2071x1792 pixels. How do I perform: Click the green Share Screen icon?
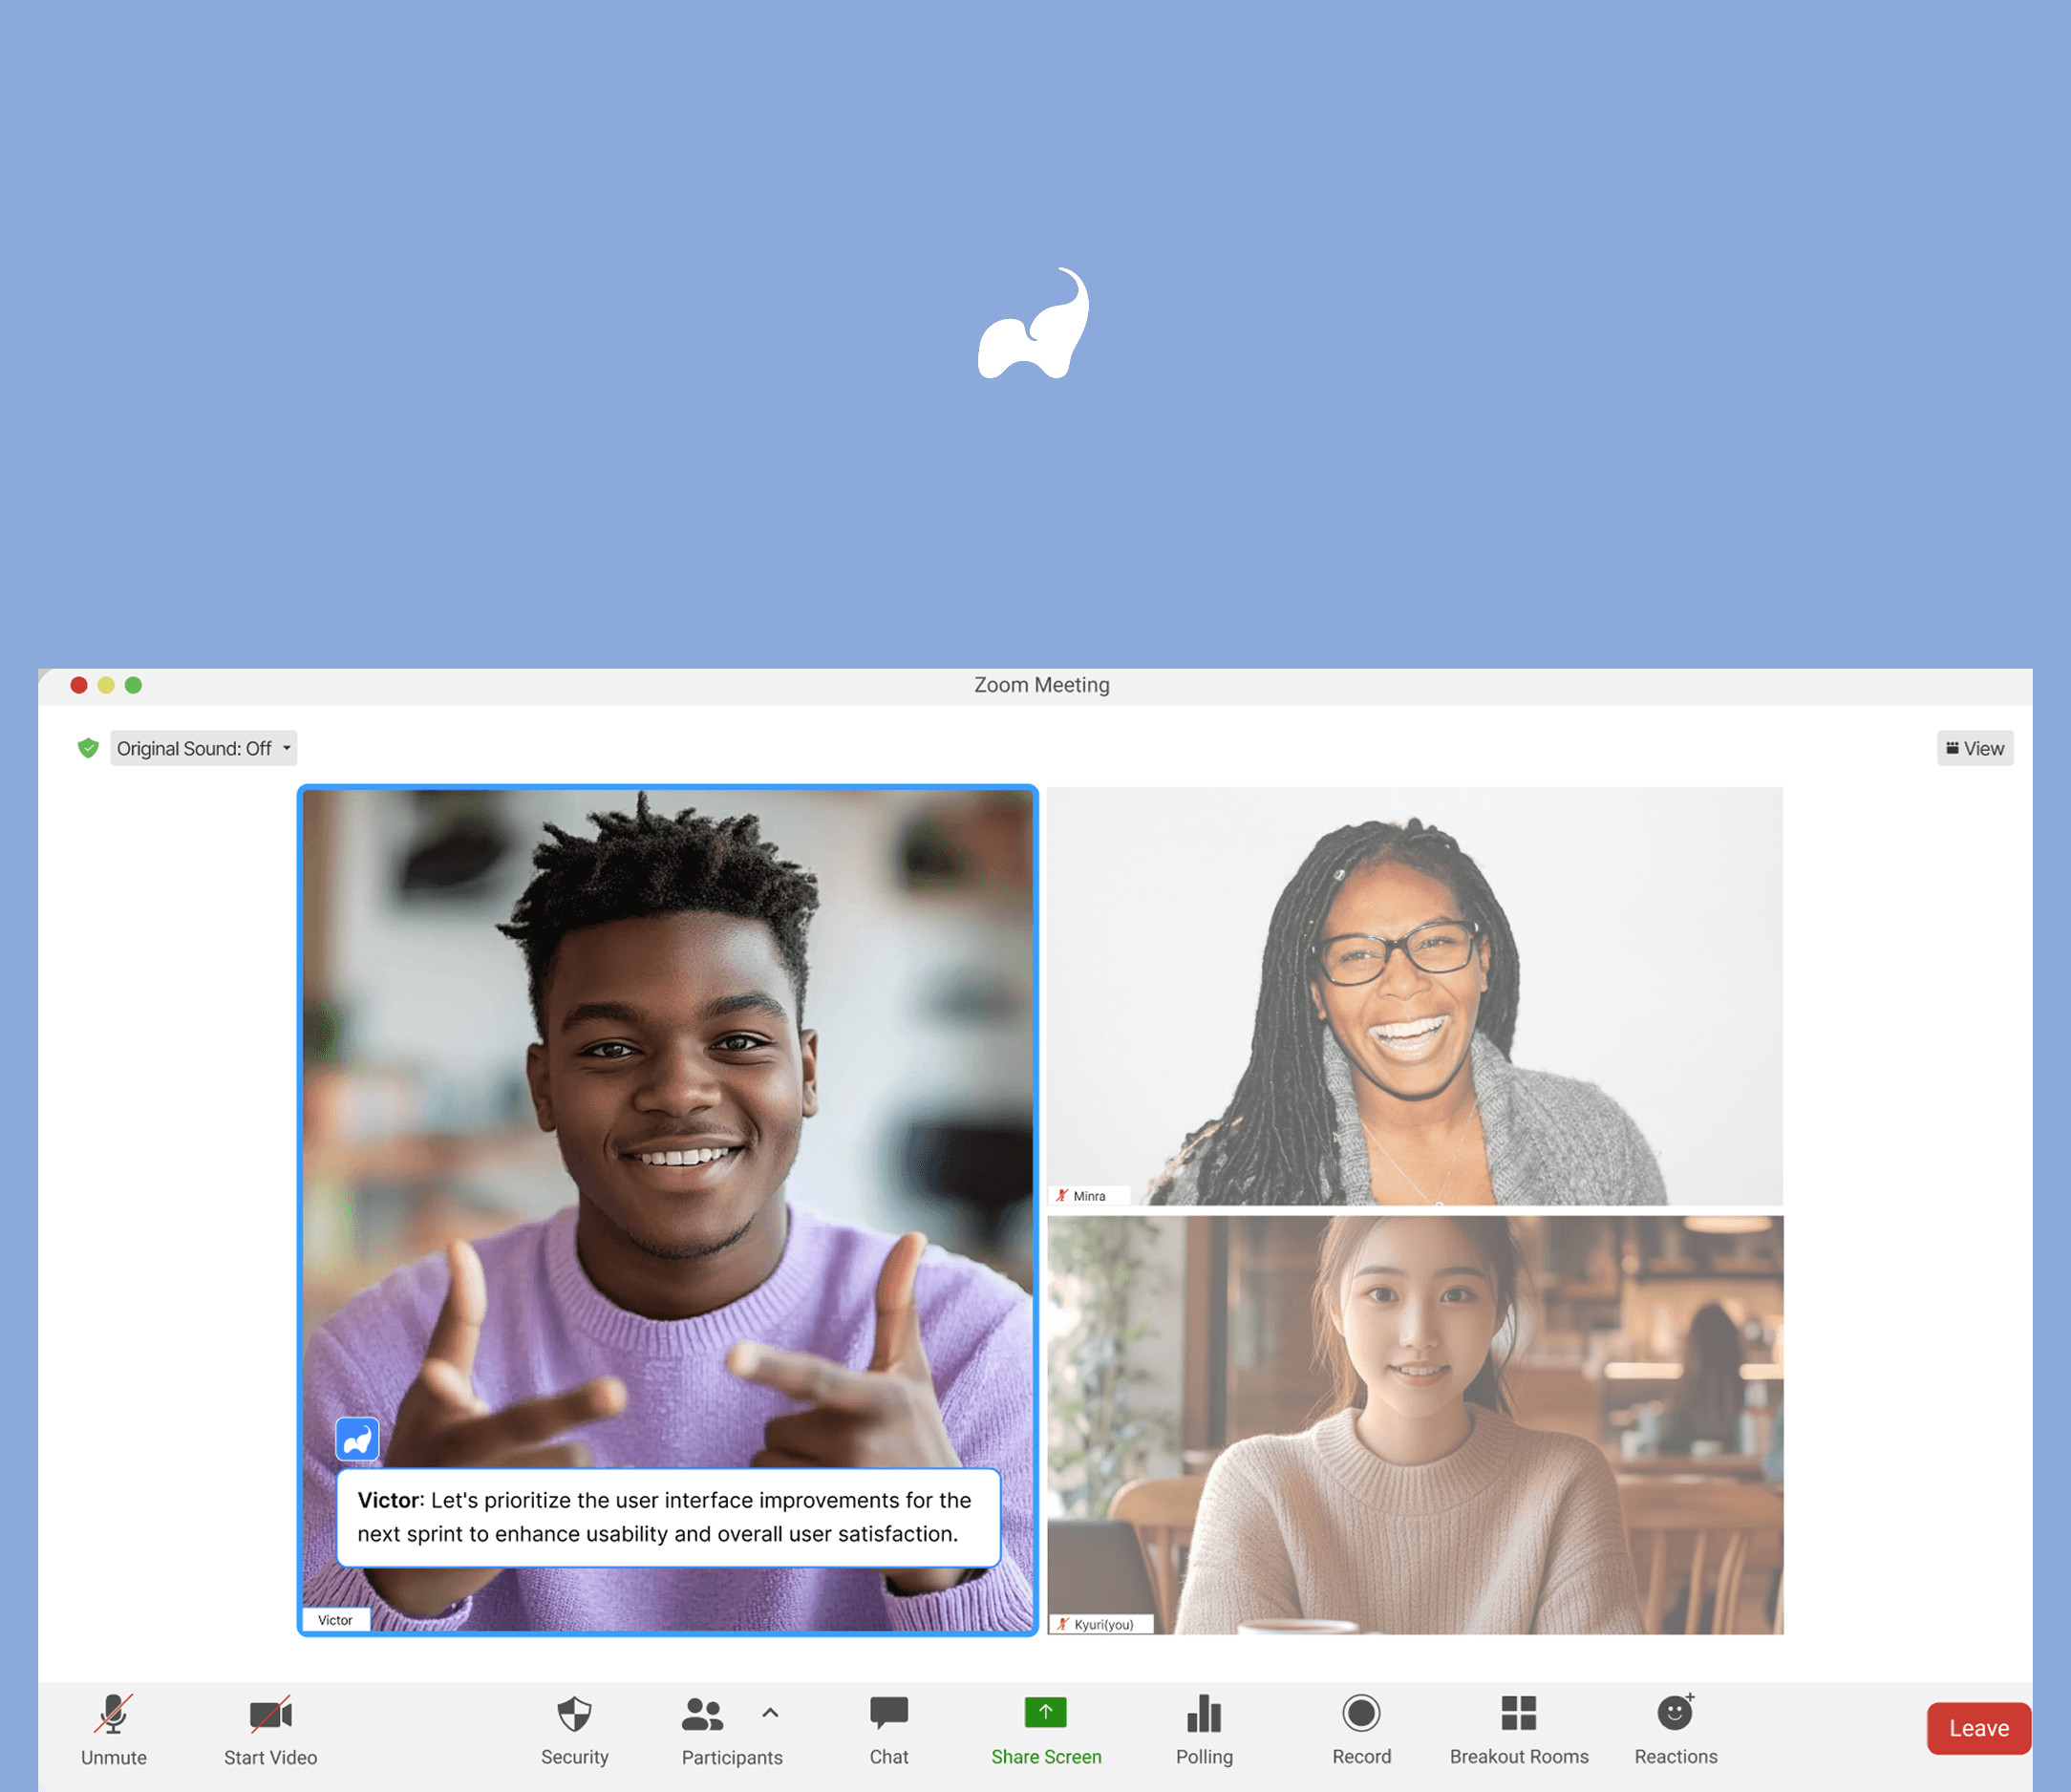pyautogui.click(x=1045, y=1713)
